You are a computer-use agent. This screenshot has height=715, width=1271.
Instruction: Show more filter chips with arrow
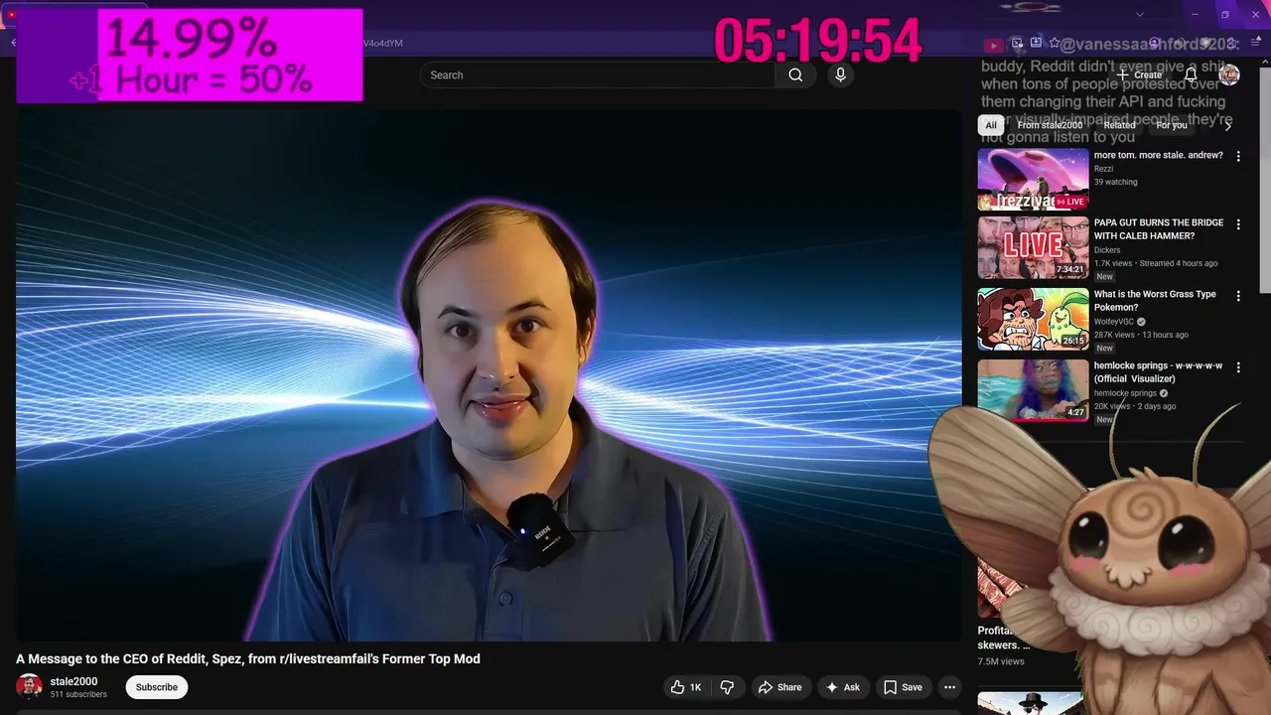click(x=1227, y=125)
